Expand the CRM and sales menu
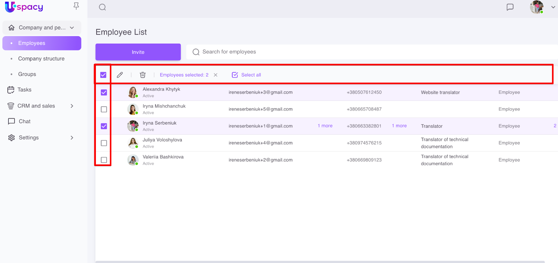Screen dimensions: 558x263 pos(72,106)
